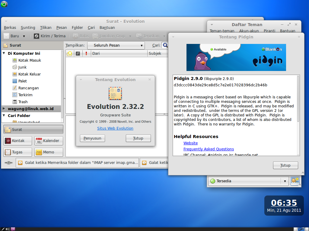Open Akun-akun menu in Daftar Teman

coord(249,31)
